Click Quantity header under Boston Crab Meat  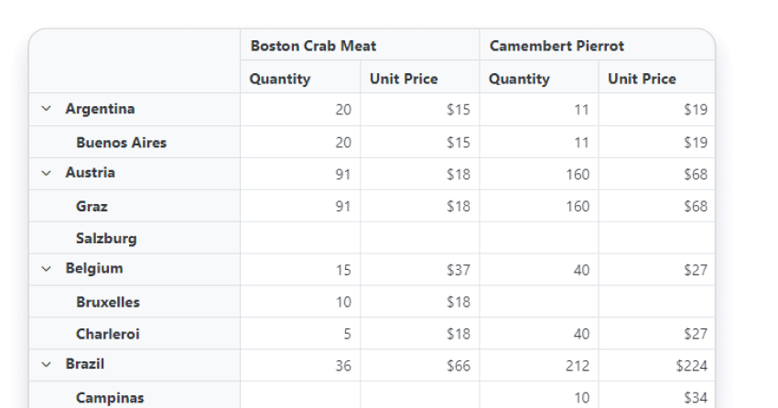pyautogui.click(x=280, y=79)
